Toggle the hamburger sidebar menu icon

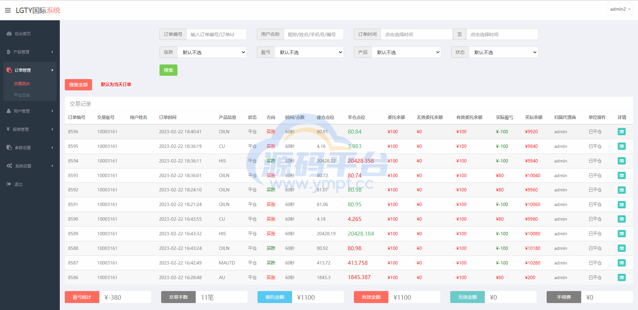coord(8,10)
